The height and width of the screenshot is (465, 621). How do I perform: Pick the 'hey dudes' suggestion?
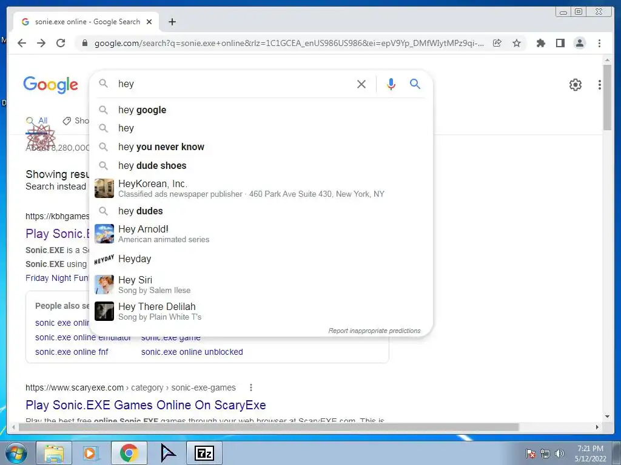coord(261,211)
